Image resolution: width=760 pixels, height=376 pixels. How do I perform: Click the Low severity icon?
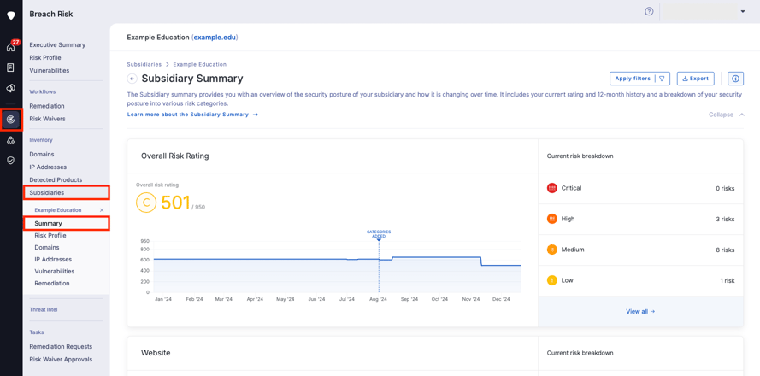(552, 280)
